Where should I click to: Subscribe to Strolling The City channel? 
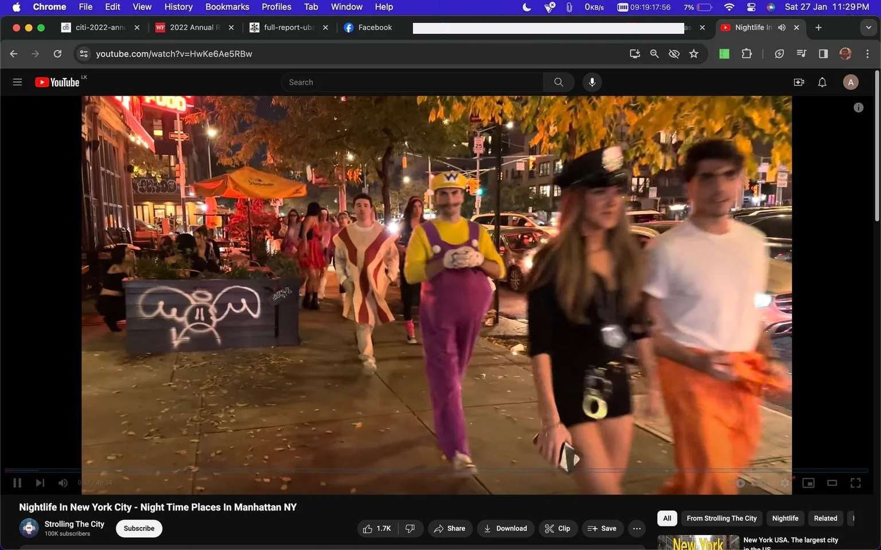coord(139,528)
